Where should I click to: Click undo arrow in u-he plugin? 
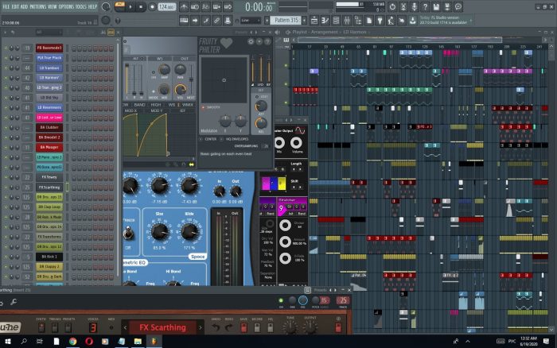coord(216,327)
